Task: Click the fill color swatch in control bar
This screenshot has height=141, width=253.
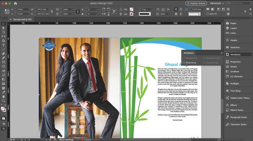Action: point(131,9)
